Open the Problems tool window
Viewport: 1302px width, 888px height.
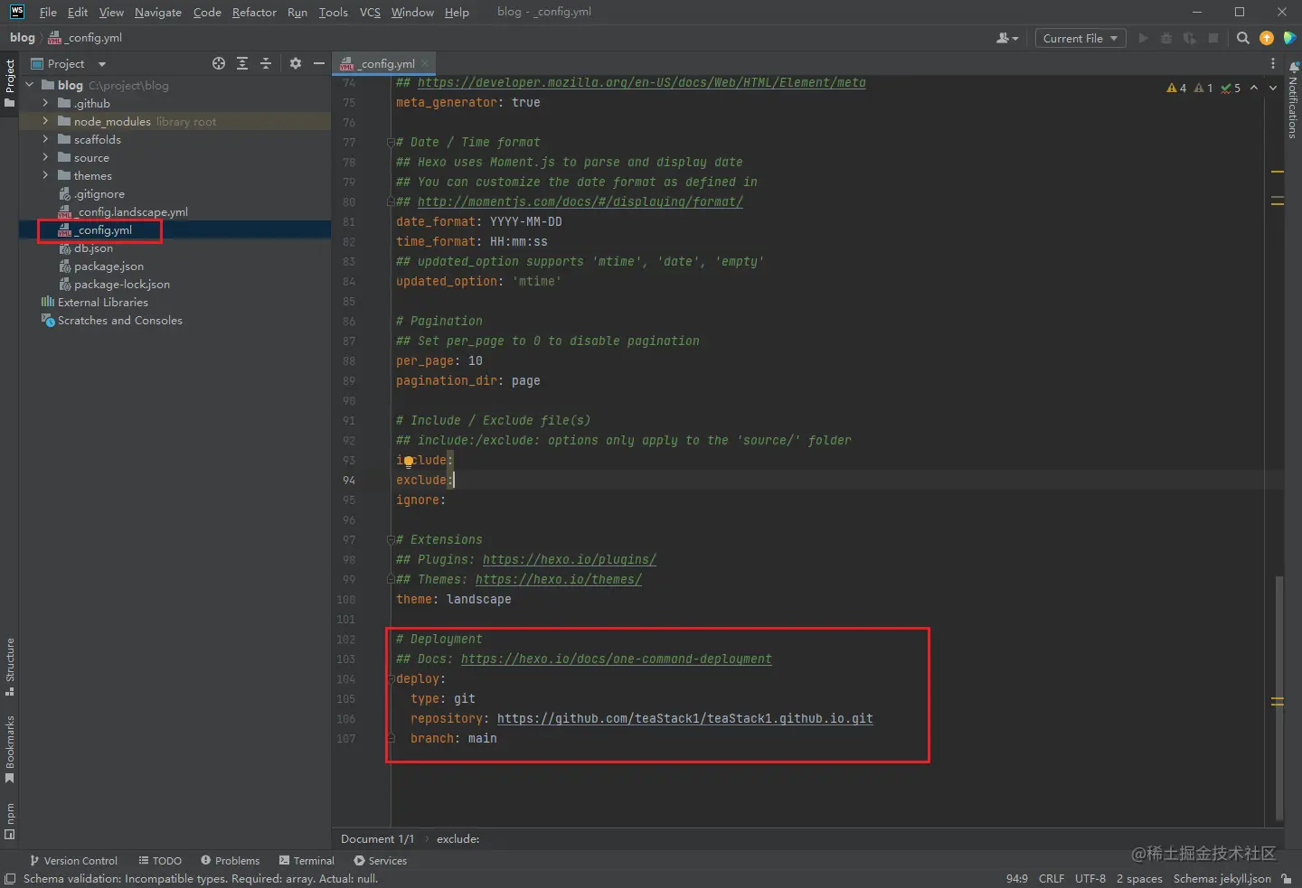[230, 860]
